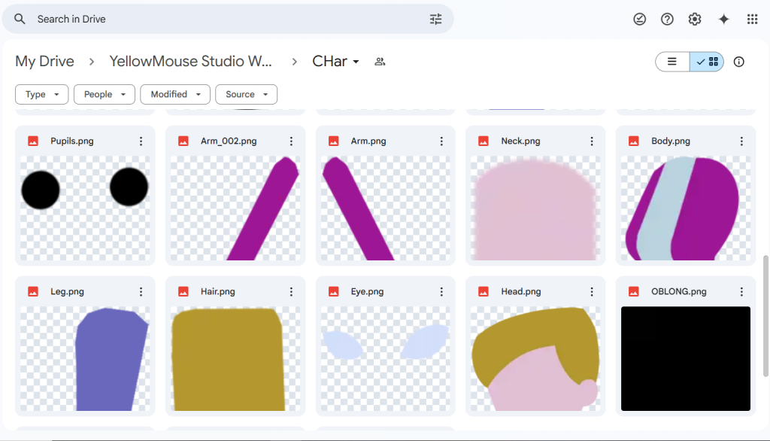This screenshot has height=441, width=770.
Task: Open the CHar folder dropdown menu
Action: 336,62
